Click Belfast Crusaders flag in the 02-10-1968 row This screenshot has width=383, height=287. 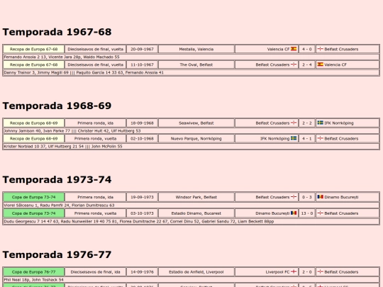320,138
